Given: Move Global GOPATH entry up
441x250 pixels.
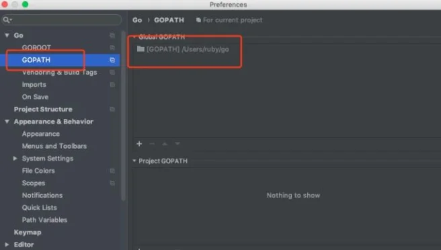Looking at the screenshot, I should click(x=165, y=144).
